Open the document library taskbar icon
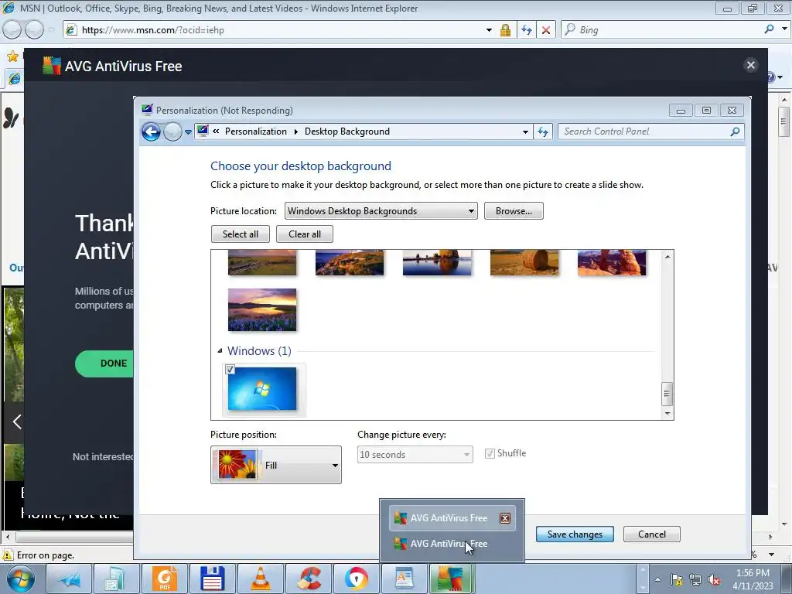 pos(118,579)
